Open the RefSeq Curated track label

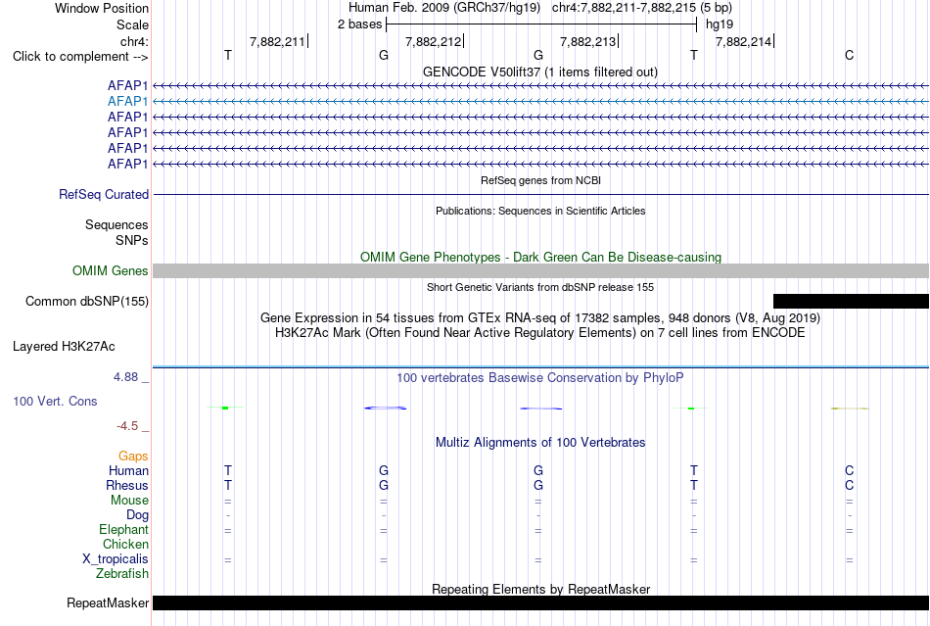[x=104, y=195]
